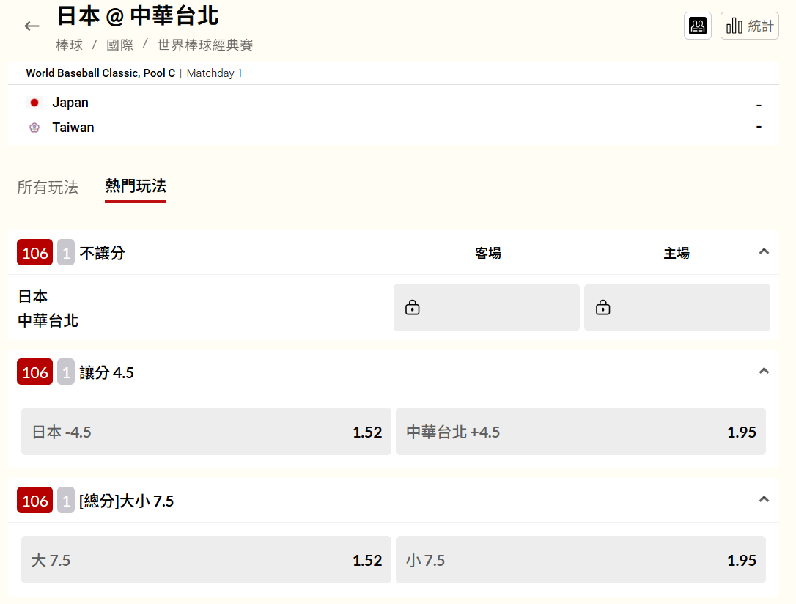
Task: Click the back arrow icon
Action: (x=32, y=26)
